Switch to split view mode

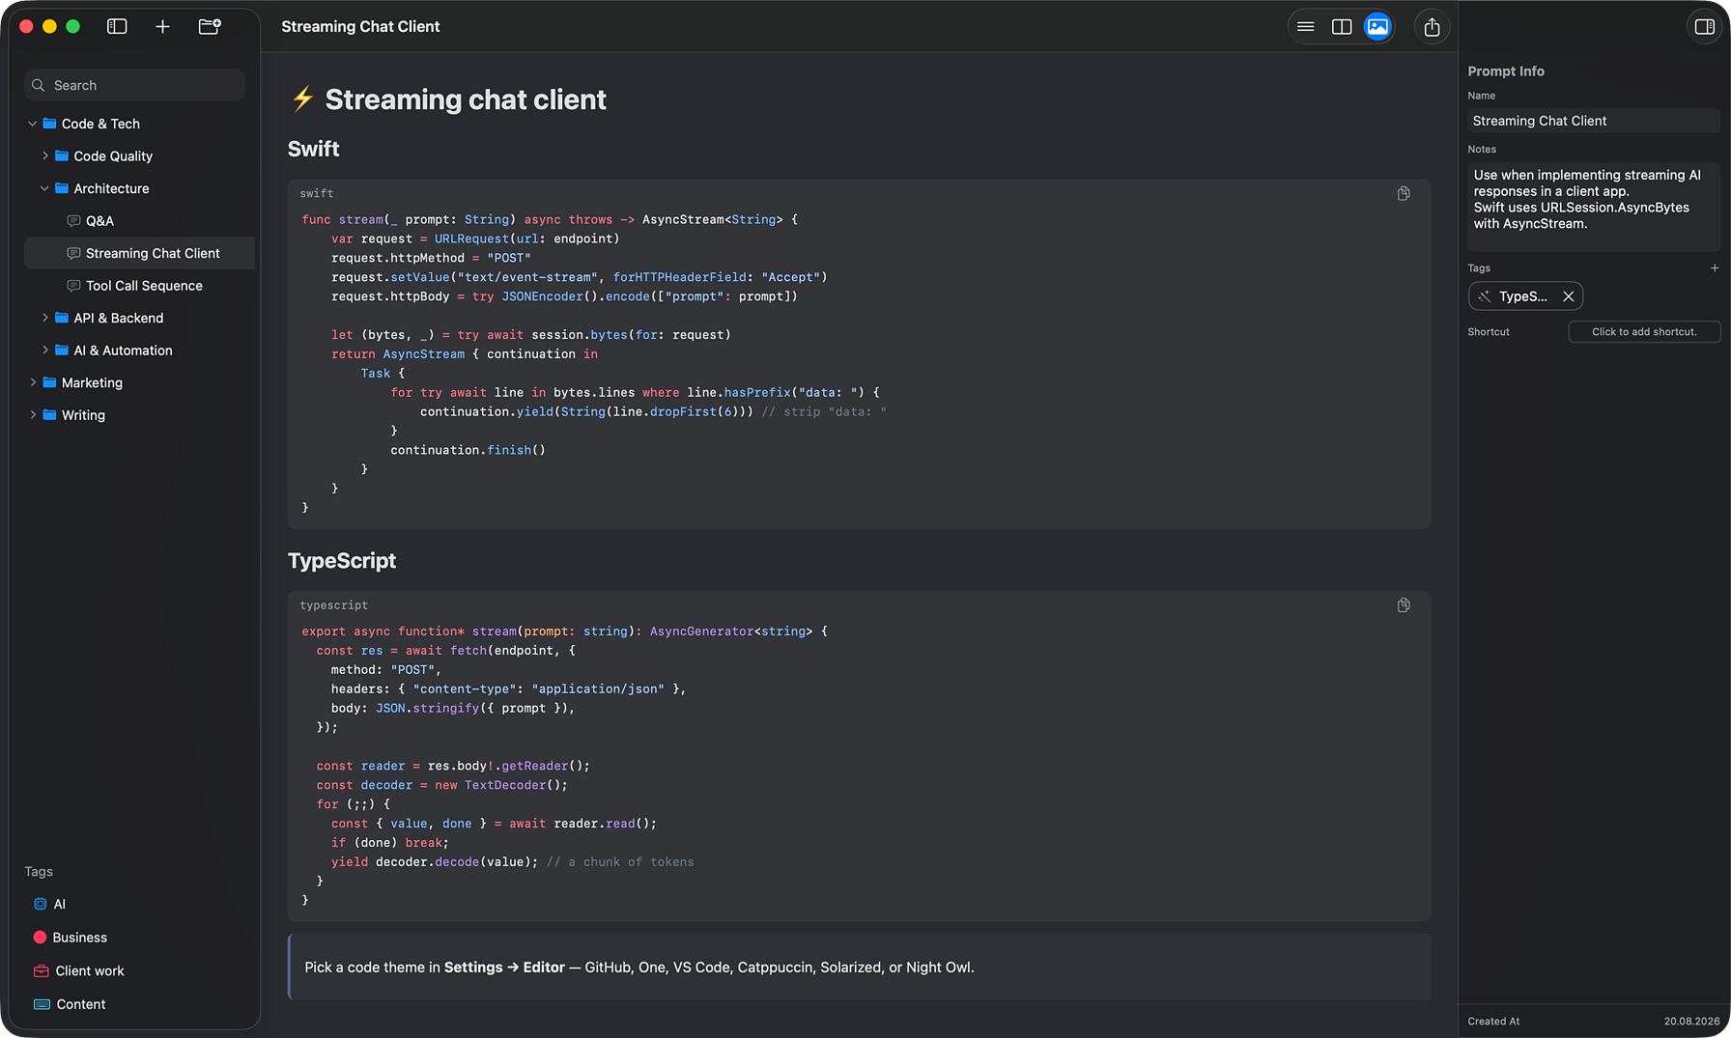point(1342,27)
